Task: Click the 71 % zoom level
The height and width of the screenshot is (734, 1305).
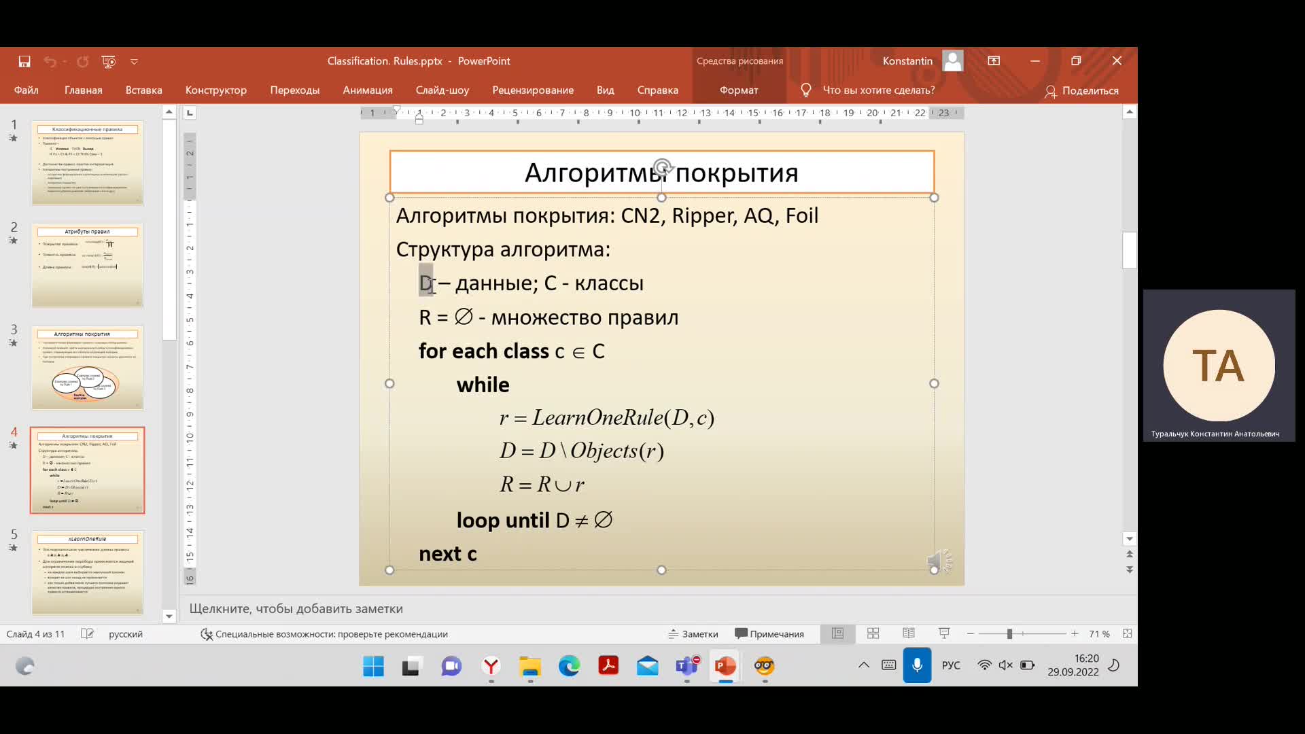Action: click(x=1099, y=634)
